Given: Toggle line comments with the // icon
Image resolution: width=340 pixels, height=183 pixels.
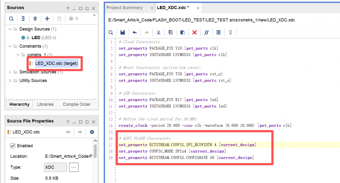Looking at the screenshot, I should click(206, 32).
